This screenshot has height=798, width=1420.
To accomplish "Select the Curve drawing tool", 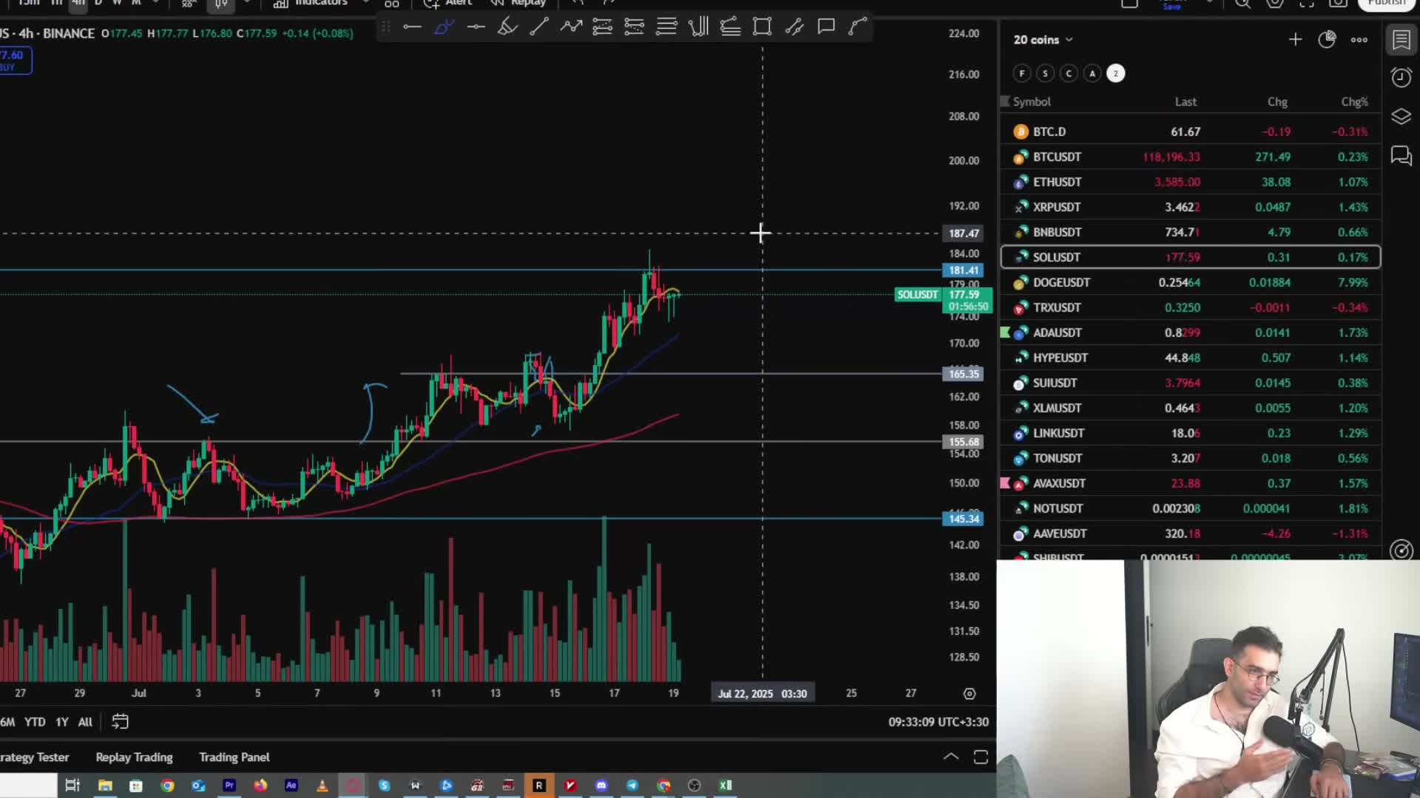I will (x=858, y=27).
